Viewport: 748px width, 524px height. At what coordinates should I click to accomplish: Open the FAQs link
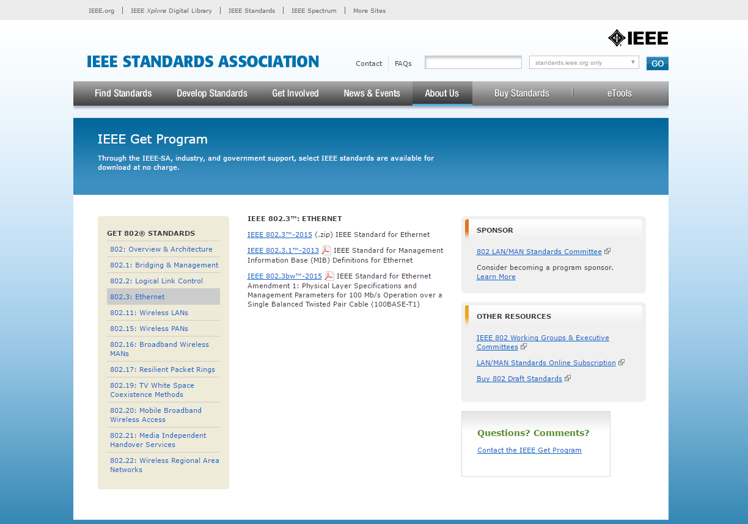403,64
